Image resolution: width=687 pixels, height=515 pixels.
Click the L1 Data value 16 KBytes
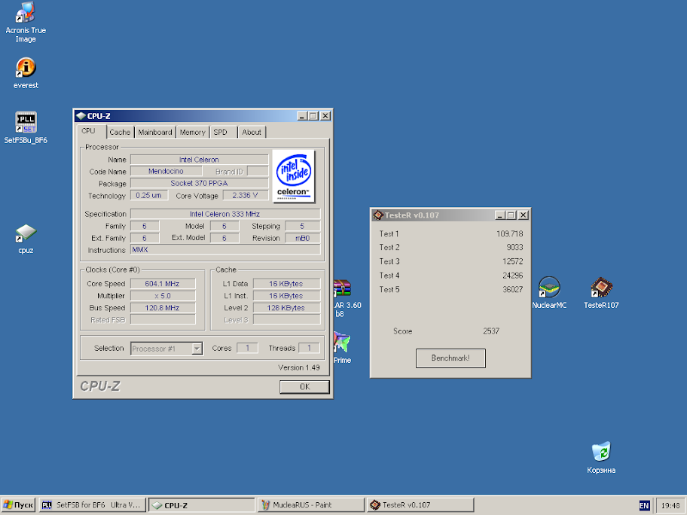pos(286,283)
